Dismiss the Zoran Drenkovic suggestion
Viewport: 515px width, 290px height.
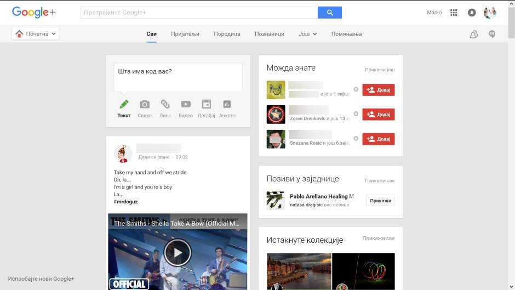tap(356, 114)
